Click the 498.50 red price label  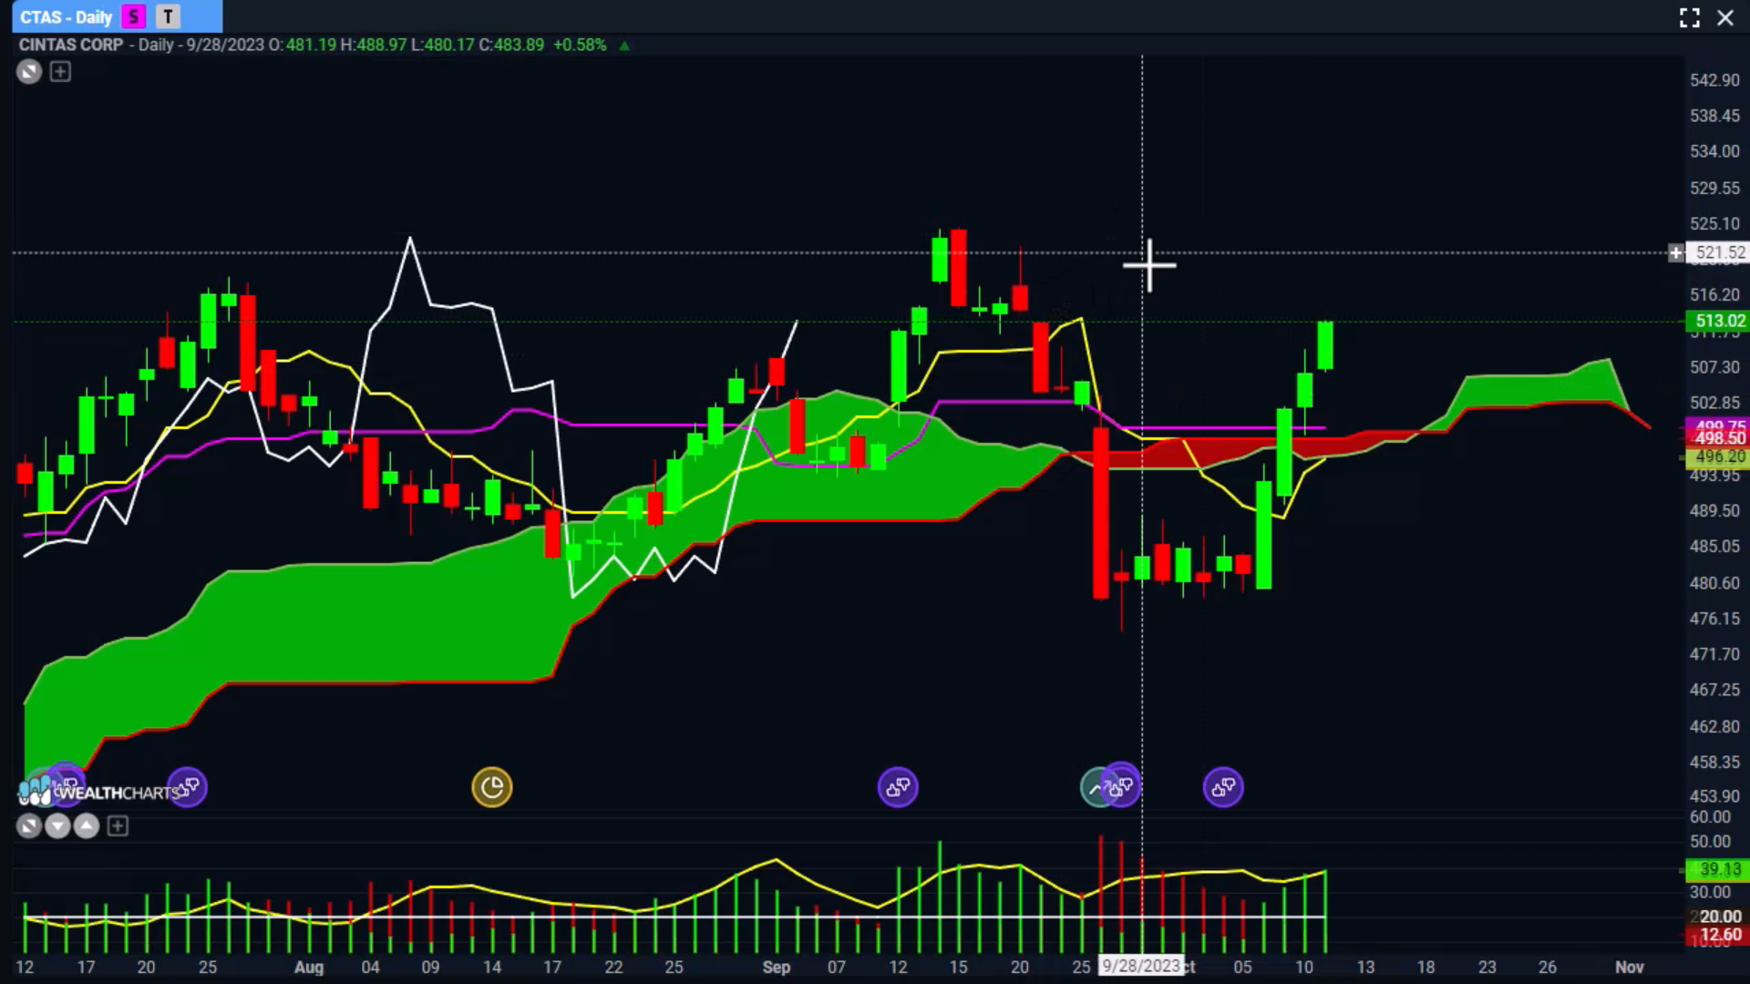point(1717,439)
